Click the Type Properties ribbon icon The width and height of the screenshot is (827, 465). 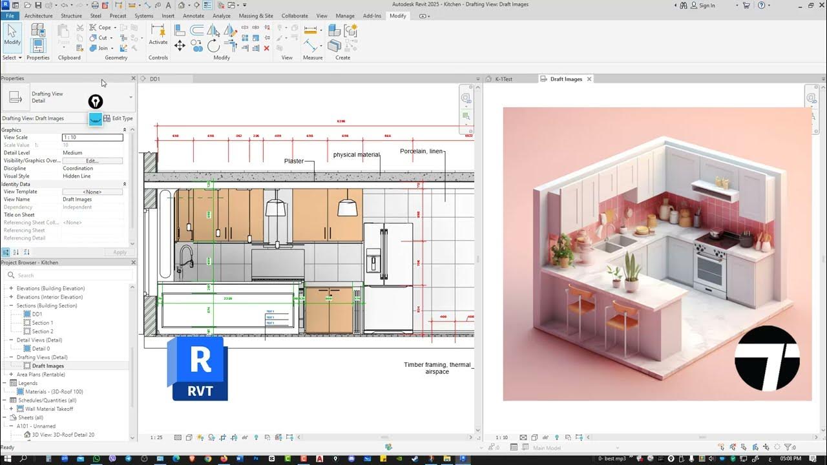click(38, 30)
